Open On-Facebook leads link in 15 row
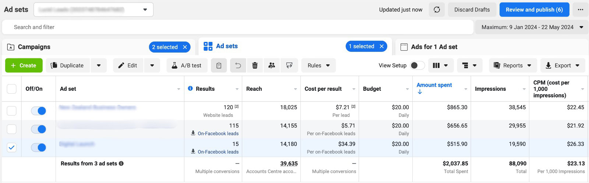 point(218,152)
